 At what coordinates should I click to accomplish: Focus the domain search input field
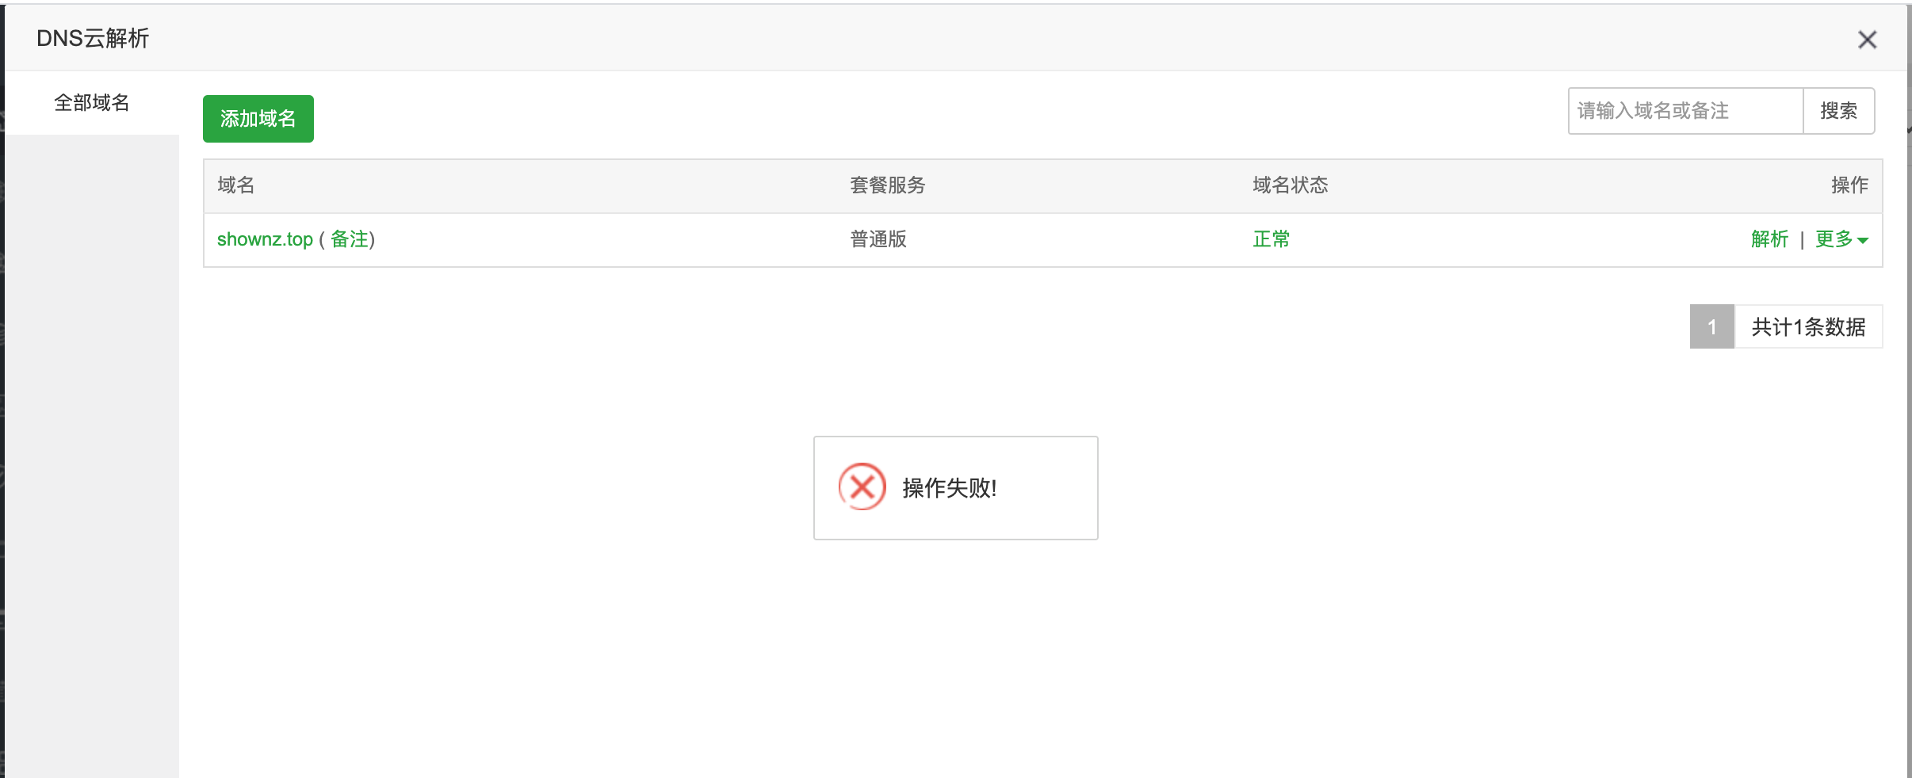tap(1685, 111)
